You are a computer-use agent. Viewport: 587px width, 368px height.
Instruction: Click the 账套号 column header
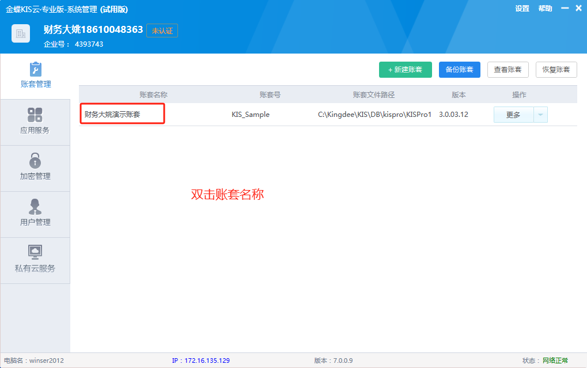tap(270, 94)
